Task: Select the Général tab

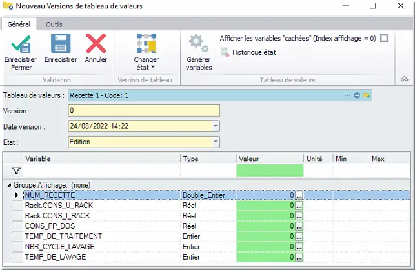Action: 19,24
